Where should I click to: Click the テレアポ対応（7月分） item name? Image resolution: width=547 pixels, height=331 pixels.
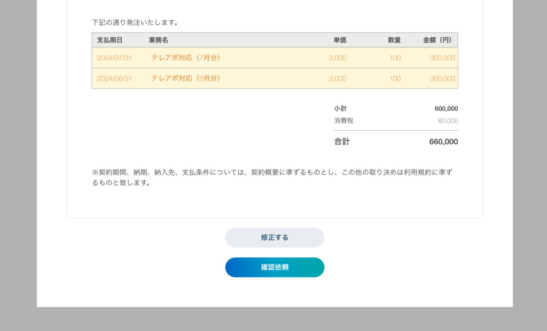tap(186, 58)
